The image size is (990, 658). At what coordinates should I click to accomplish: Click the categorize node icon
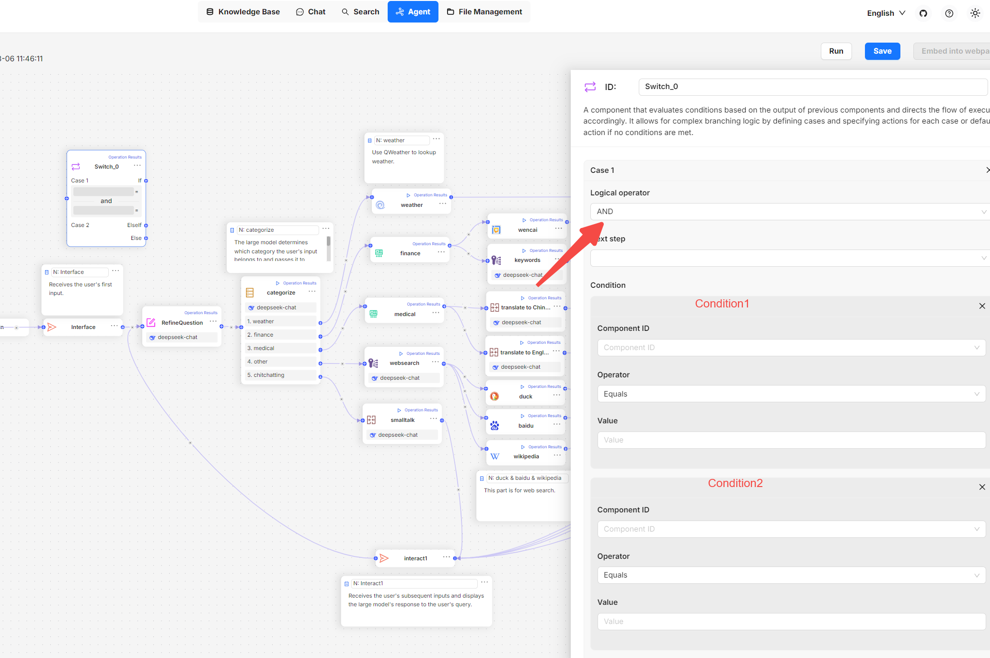250,293
